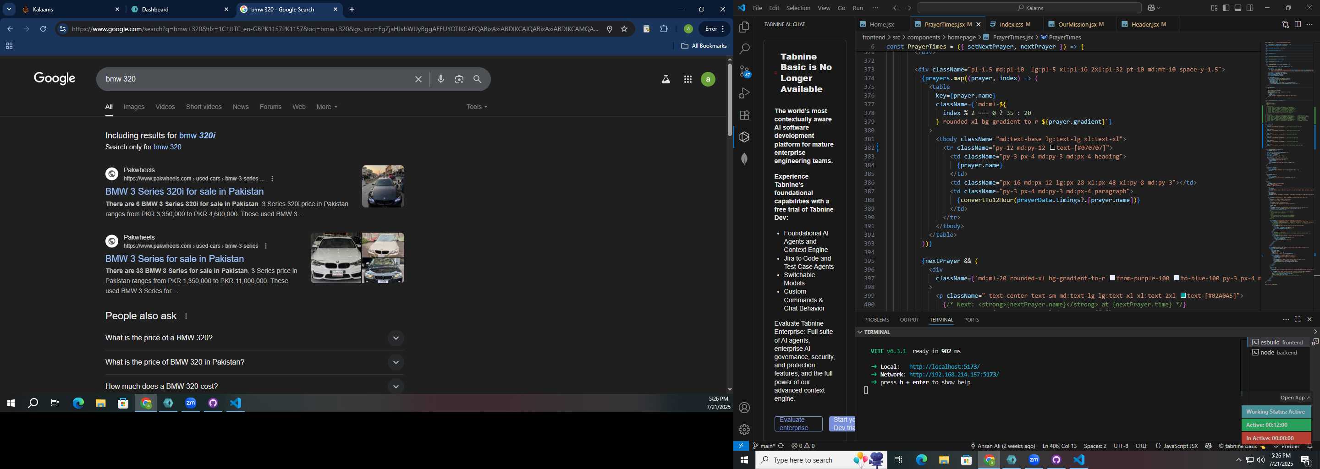Open the VS Code Search view icon
Viewport: 1320px width, 469px height.
744,49
